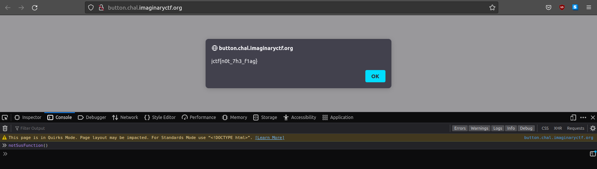Viewport: 597px width, 169px height.
Task: Switch to the Storage tab
Action: click(x=265, y=117)
